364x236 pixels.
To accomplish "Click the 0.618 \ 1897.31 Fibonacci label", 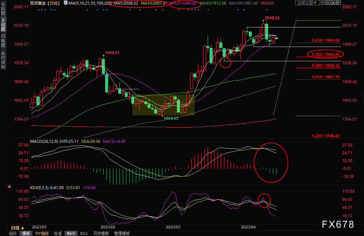I will tap(326, 77).
